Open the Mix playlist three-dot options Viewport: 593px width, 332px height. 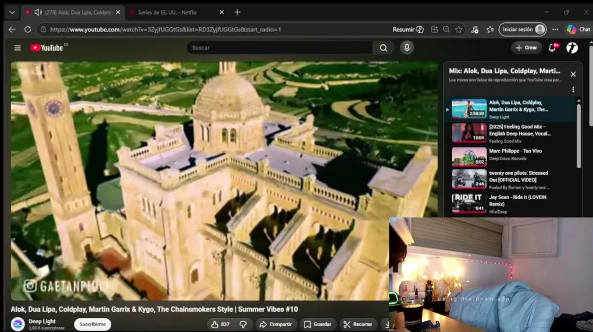[573, 89]
